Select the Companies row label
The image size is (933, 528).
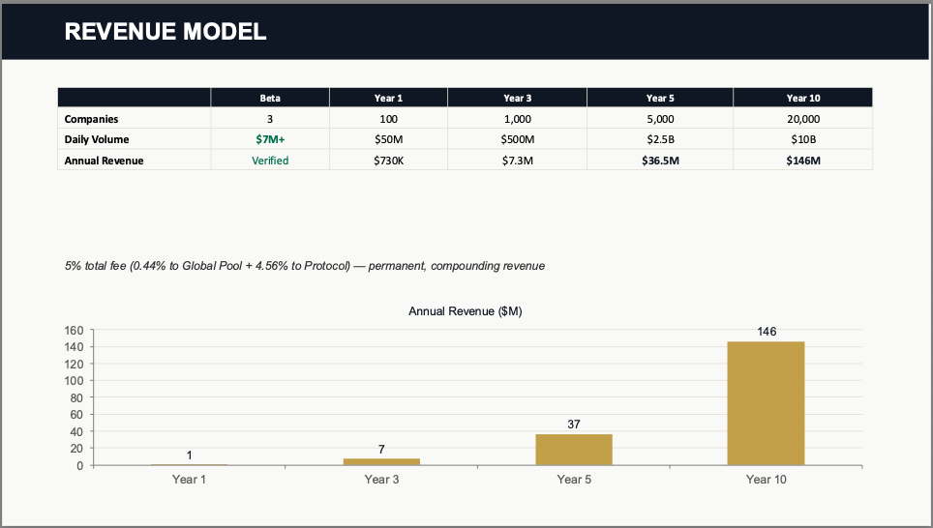pos(91,119)
